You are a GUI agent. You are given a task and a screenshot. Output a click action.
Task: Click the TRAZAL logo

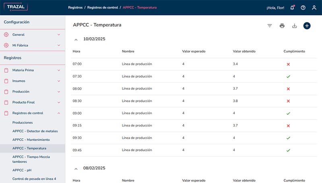(16, 7)
